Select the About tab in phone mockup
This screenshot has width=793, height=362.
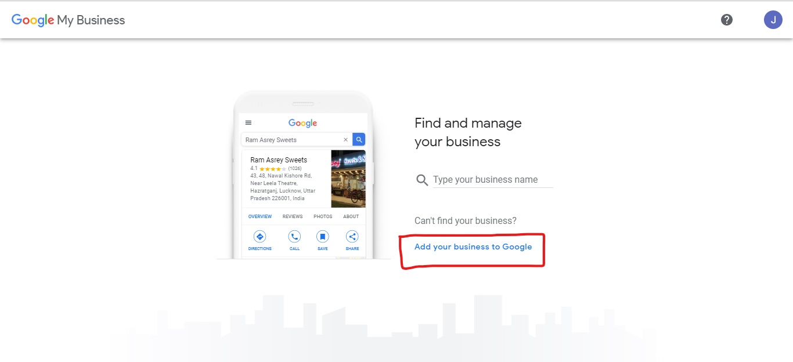[351, 216]
